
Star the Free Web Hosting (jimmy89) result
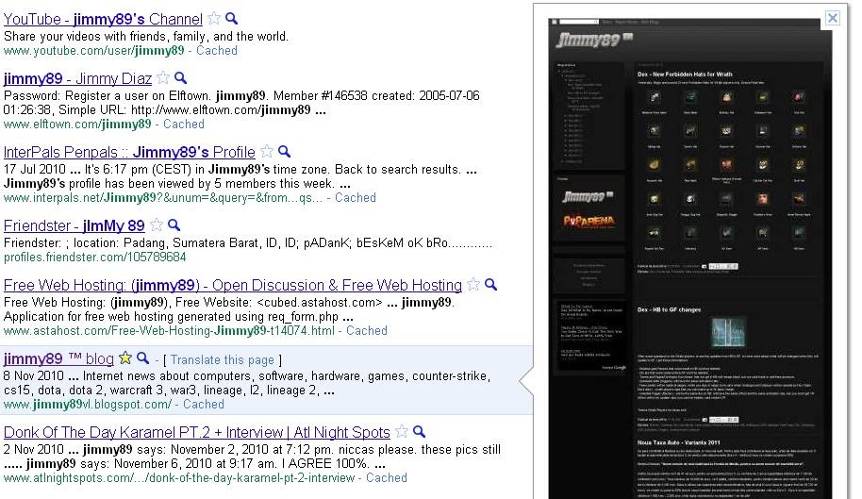pos(473,285)
